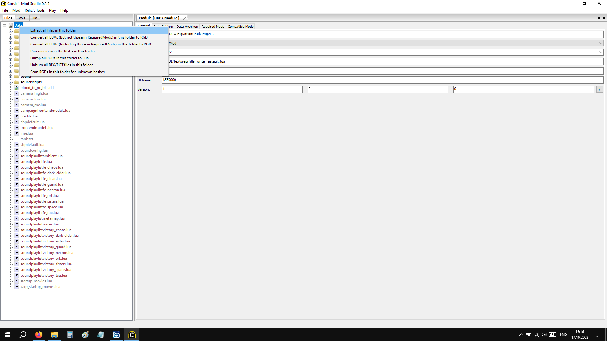
Task: Click the blood_fx_pc_bits.dds file icon
Action: [16, 88]
